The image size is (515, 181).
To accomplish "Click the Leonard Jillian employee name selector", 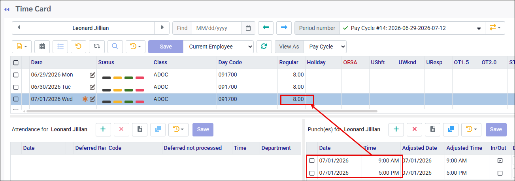I will pos(91,28).
